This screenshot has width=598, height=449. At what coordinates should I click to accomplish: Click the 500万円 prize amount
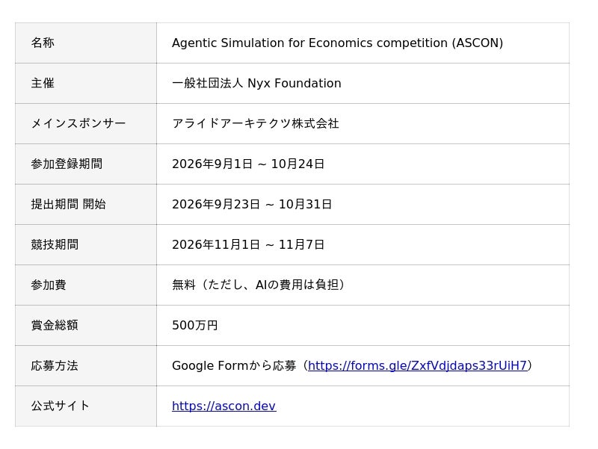pos(195,326)
